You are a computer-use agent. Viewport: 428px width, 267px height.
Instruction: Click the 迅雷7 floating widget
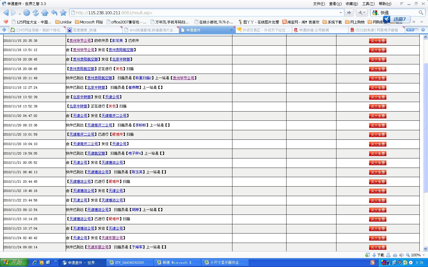click(x=396, y=19)
